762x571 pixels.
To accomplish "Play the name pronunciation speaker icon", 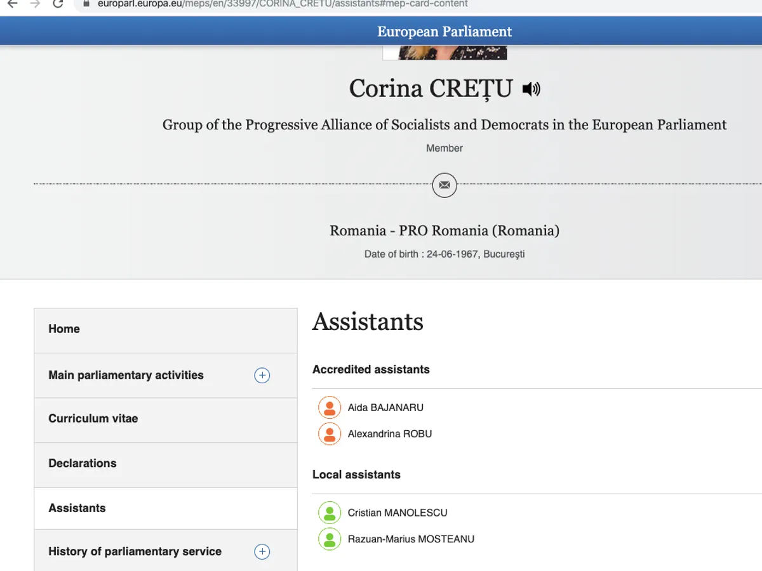I will coord(531,89).
